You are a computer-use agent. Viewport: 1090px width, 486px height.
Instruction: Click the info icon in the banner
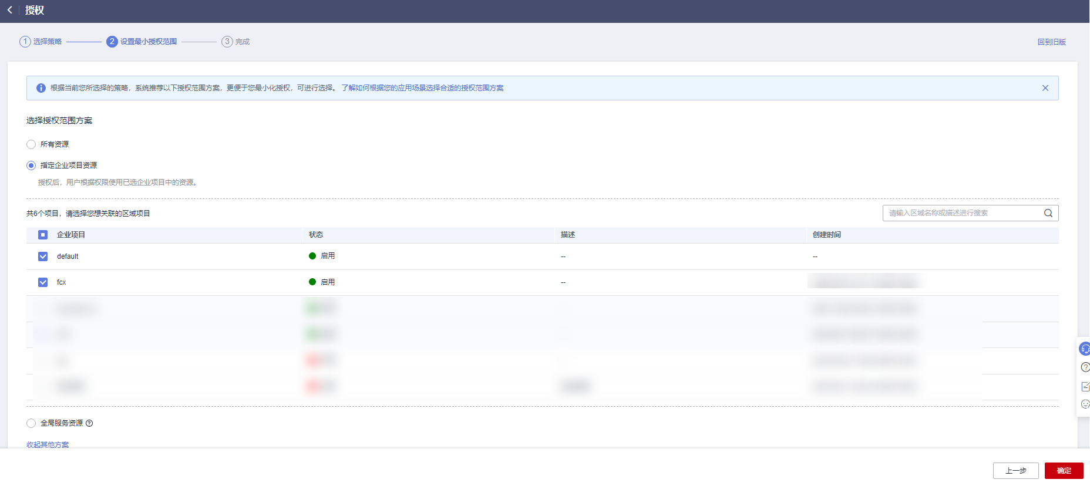tap(41, 88)
